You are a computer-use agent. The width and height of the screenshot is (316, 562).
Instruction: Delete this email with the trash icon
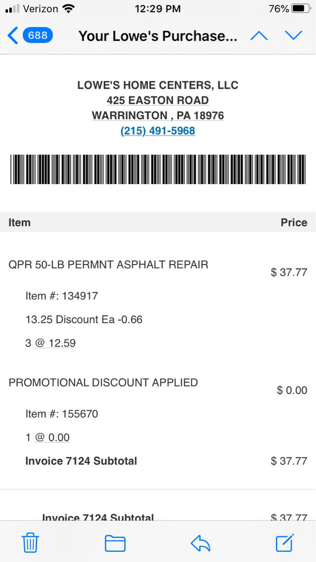[30, 543]
